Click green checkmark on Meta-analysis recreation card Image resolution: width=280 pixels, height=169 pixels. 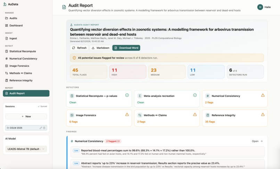point(195,95)
